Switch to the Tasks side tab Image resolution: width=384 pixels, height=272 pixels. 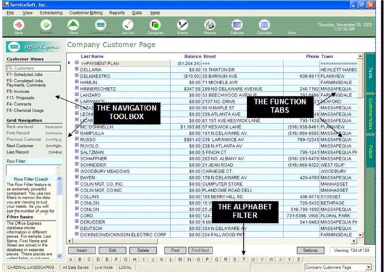point(370,73)
